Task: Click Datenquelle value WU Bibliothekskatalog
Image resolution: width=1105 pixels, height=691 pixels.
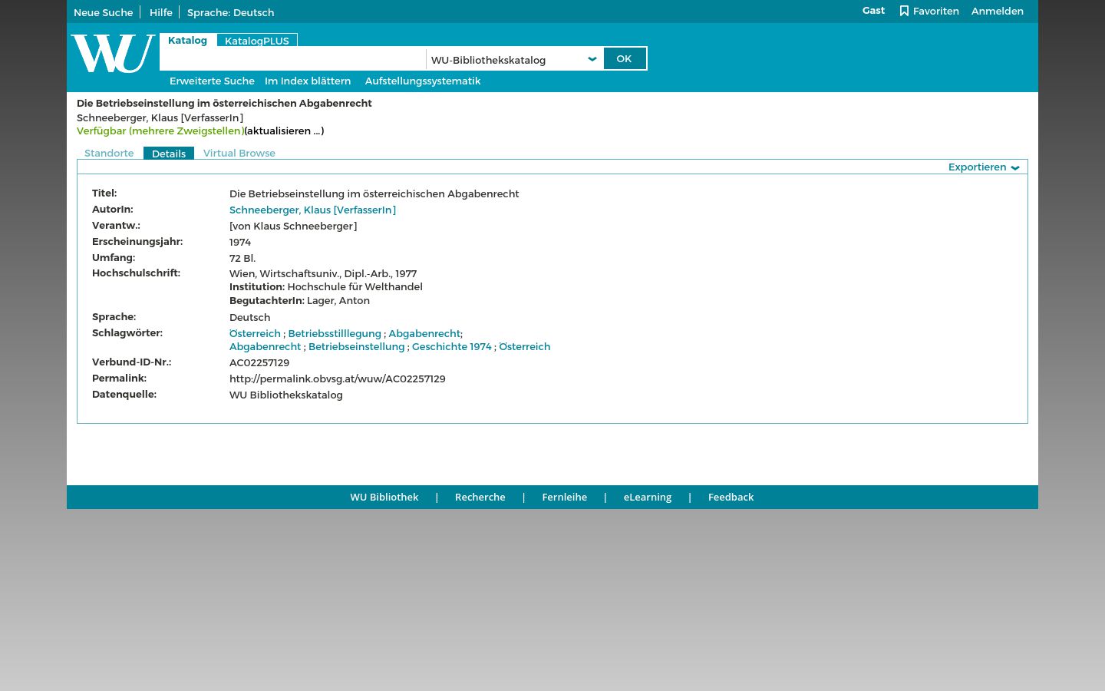Action: coord(286,395)
